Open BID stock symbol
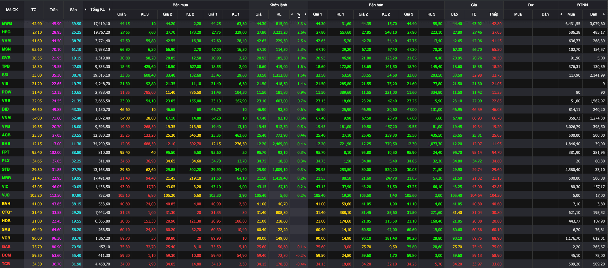 (x=5, y=109)
